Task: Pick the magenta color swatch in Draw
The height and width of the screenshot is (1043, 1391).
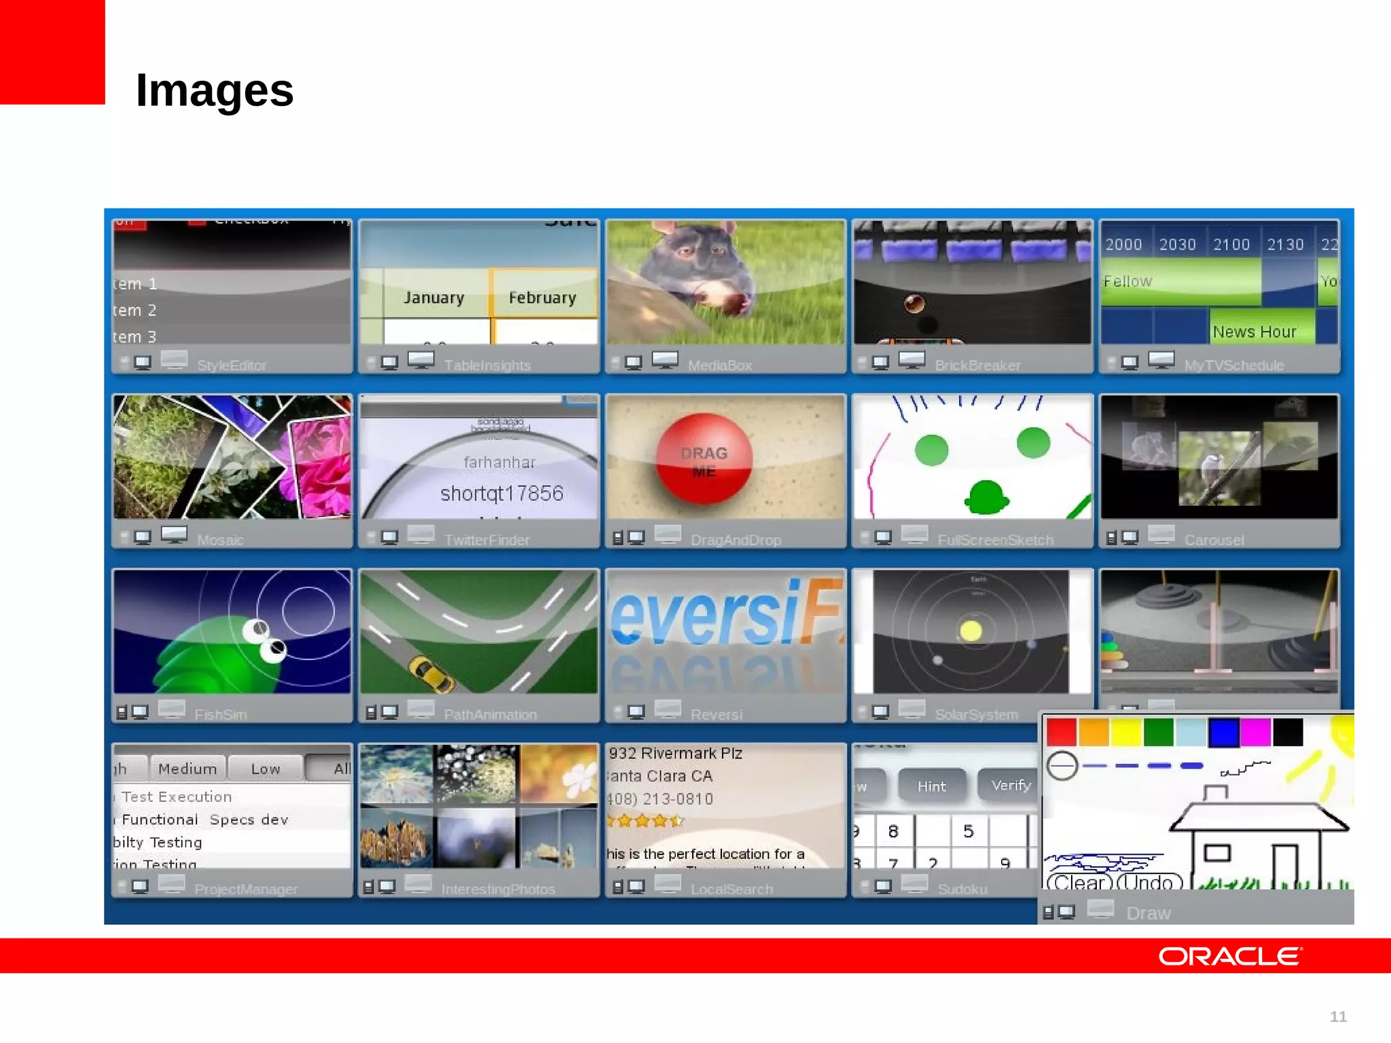Action: pos(1255,732)
